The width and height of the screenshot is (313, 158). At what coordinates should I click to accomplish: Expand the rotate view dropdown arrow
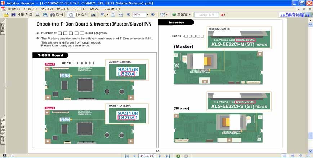tap(167, 14)
